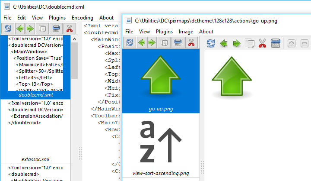This screenshot has height=181, width=311.
Task: Select the view-sort-ascending.png thumbnail
Action: click(161, 147)
